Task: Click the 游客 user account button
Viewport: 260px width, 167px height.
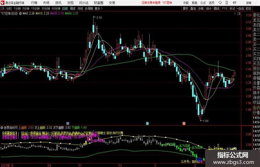Action: click(249, 3)
